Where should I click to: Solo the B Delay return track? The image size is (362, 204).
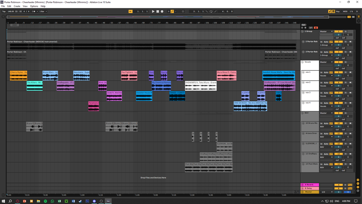pos(346,188)
